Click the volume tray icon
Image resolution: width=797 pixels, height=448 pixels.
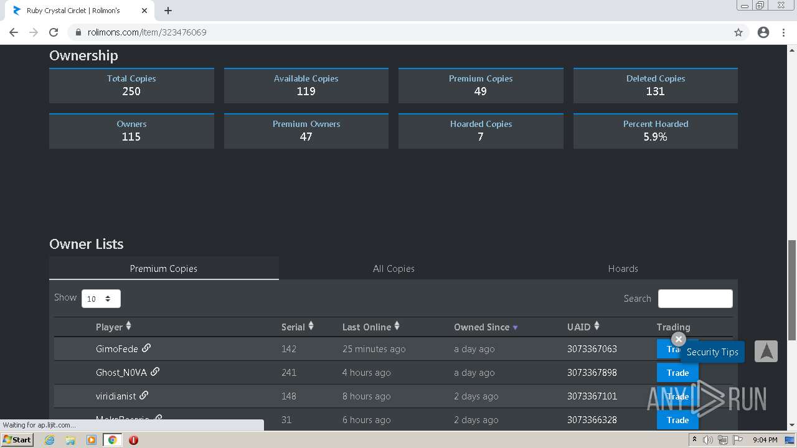[x=708, y=440]
